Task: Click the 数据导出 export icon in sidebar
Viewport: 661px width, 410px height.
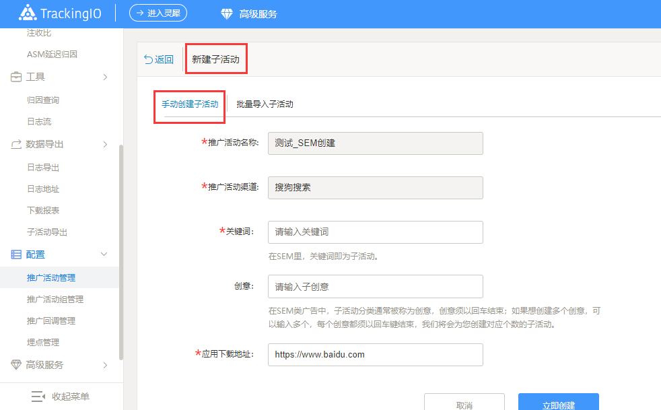Action: tap(16, 144)
